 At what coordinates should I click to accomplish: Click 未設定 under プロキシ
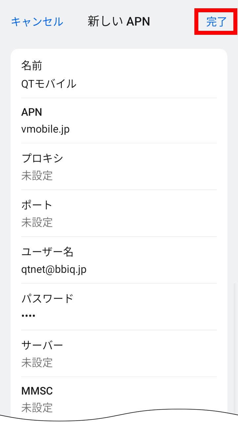coord(37,176)
